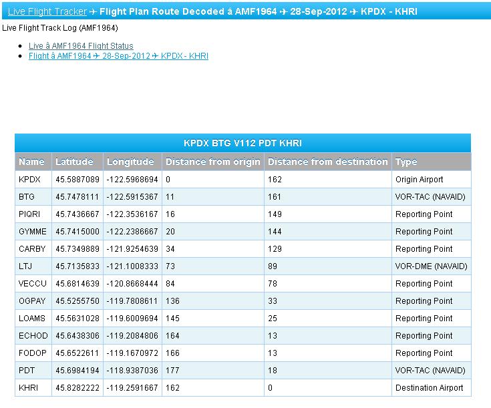Click the Distance from destination column header
The image size is (491, 408).
point(327,162)
